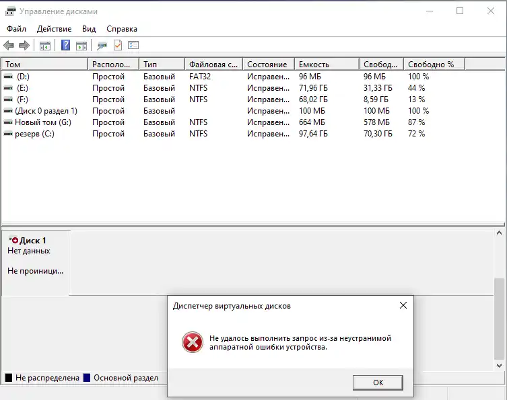507x400 pixels.
Task: Sort by the Состояние column header
Action: tap(269, 65)
